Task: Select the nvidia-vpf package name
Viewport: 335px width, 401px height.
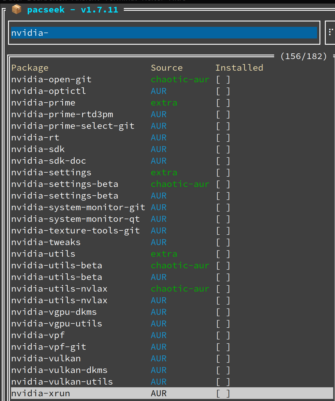Action: click(38, 335)
